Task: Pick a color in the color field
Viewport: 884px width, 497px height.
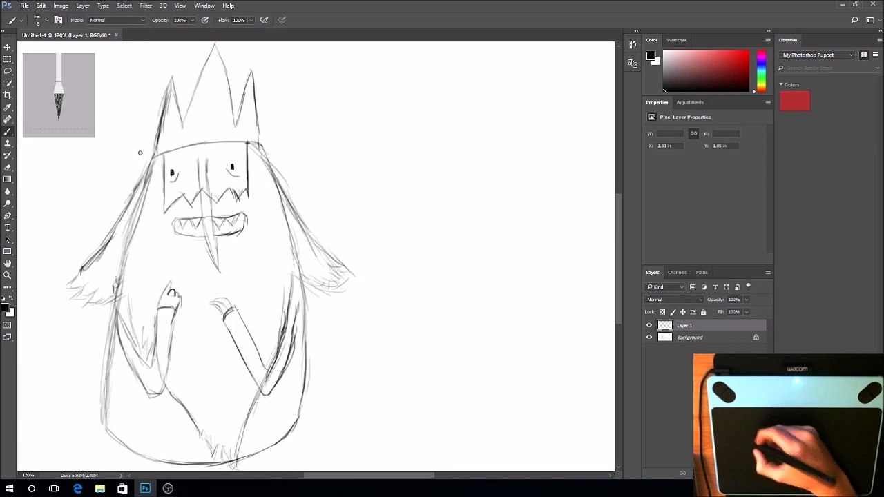Action: point(706,70)
